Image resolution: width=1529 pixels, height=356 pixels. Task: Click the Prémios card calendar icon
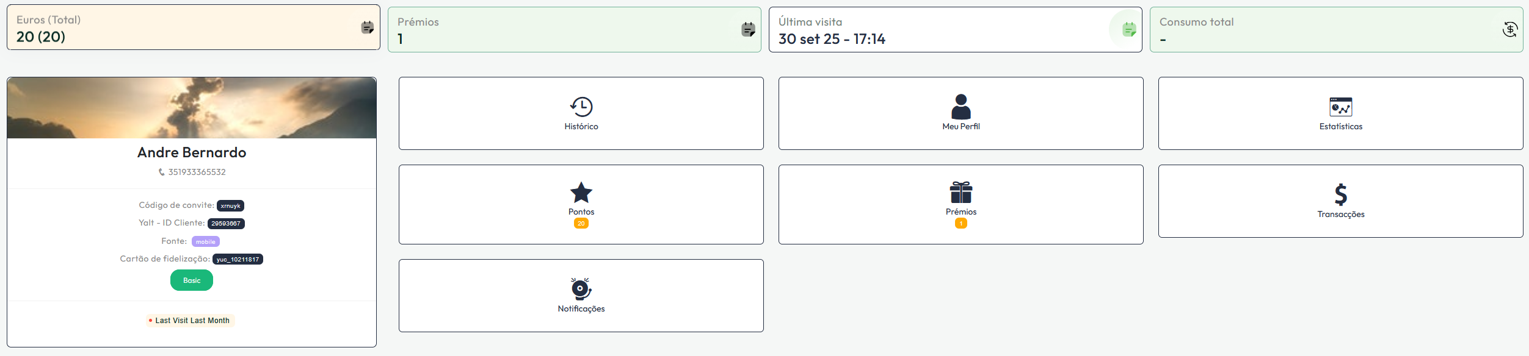pos(748,29)
